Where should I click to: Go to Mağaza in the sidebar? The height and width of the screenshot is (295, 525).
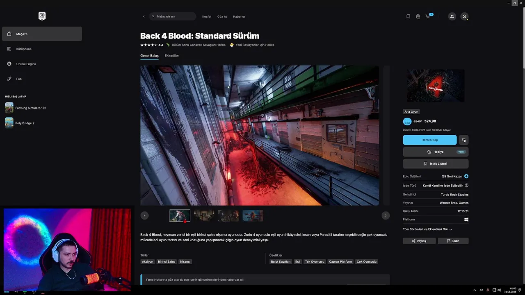[x=42, y=34]
